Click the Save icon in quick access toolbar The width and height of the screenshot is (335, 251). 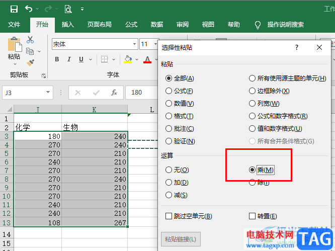(x=14, y=9)
